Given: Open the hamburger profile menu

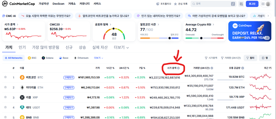Looking at the screenshot, I should 265,4.
